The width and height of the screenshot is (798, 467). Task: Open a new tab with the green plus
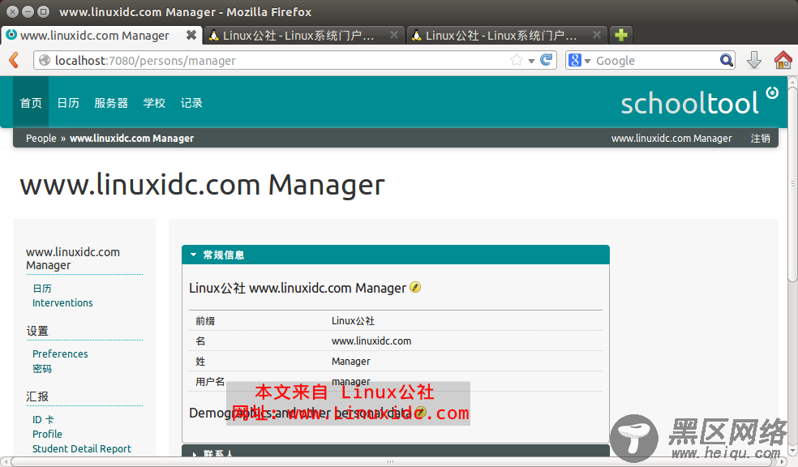click(x=621, y=35)
